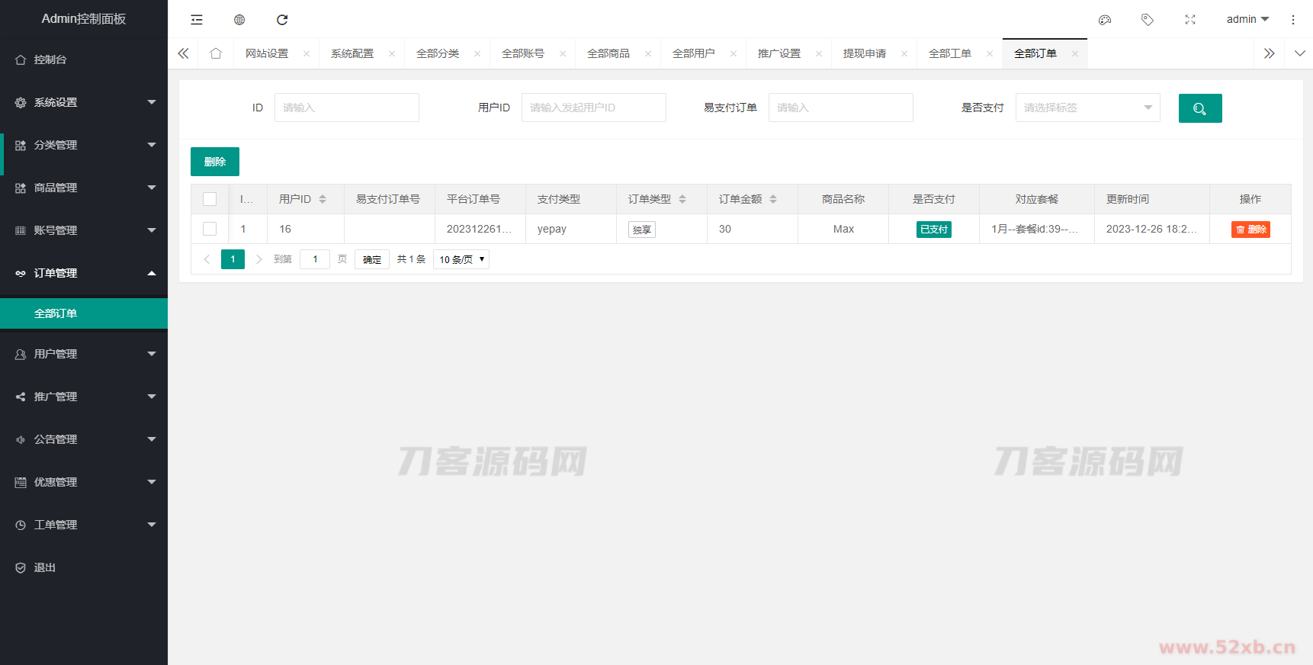Click the 用户ID input field
Image resolution: width=1313 pixels, height=665 pixels.
pos(593,108)
